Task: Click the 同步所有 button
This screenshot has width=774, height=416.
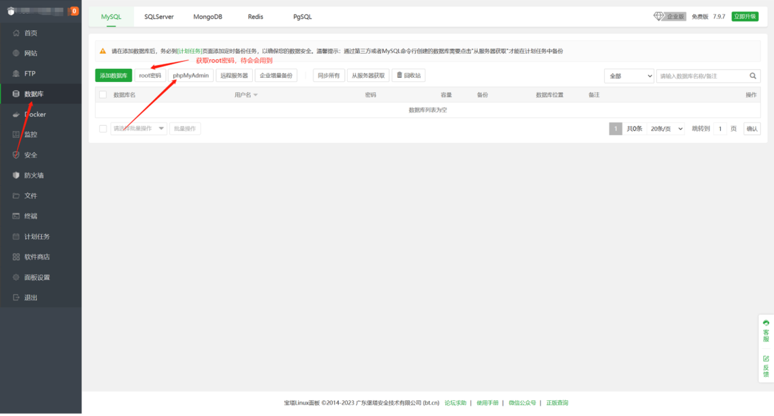Action: (x=329, y=75)
